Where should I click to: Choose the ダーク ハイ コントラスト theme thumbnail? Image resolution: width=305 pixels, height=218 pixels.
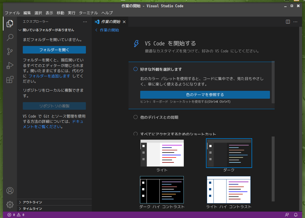click(x=162, y=190)
